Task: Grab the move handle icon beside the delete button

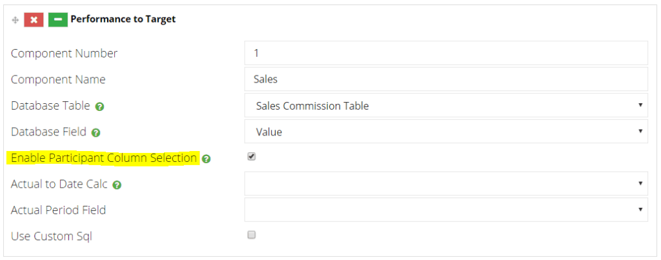Action: (x=15, y=20)
